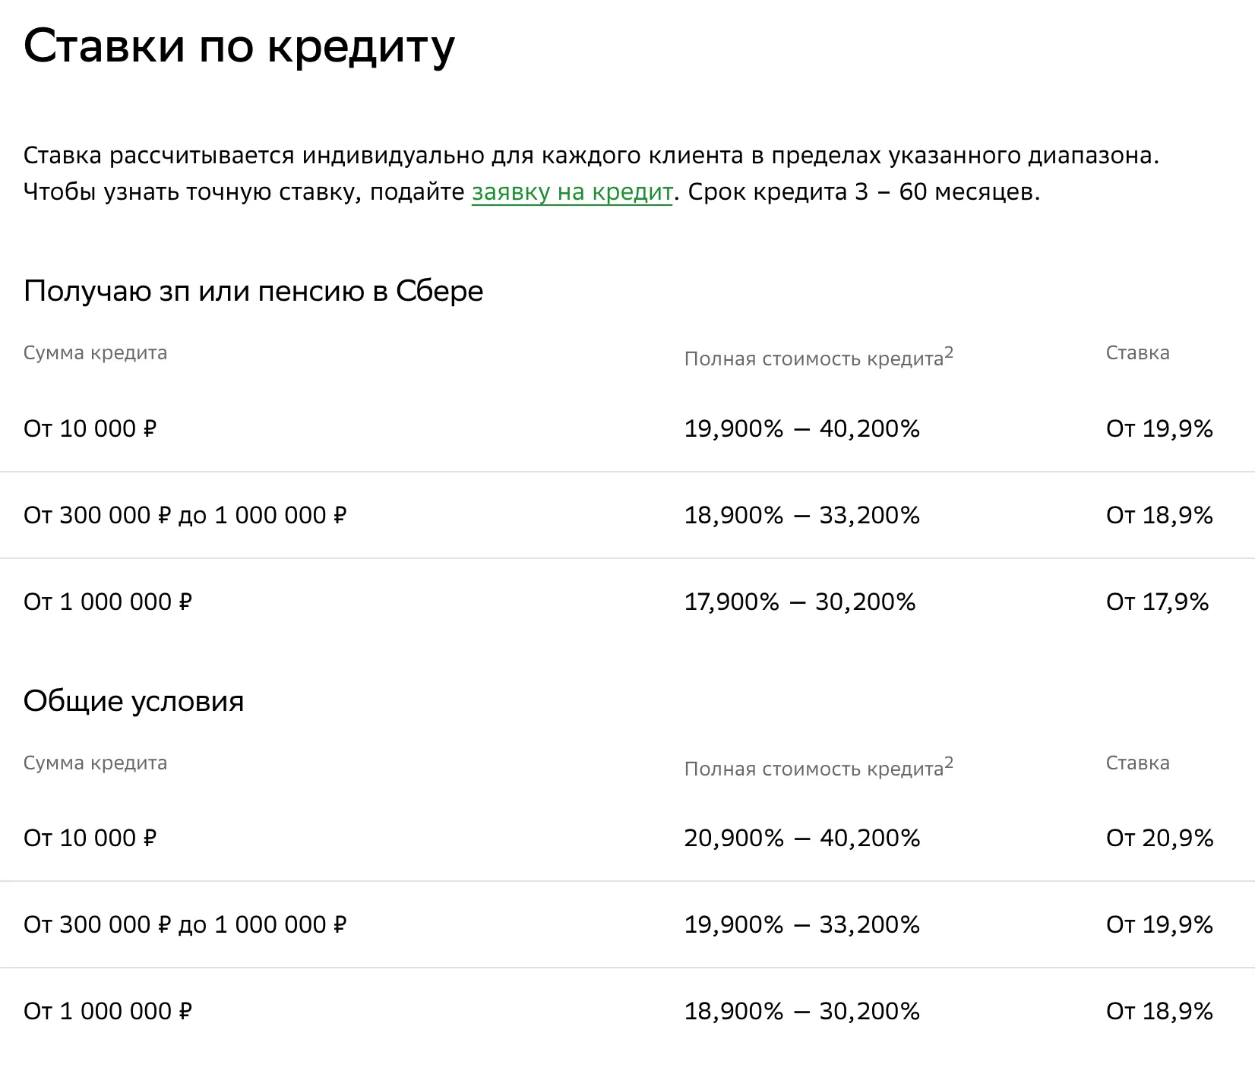The image size is (1255, 1074).
Task: Click 'Ставка' column header in the salary table
Action: click(x=1137, y=352)
